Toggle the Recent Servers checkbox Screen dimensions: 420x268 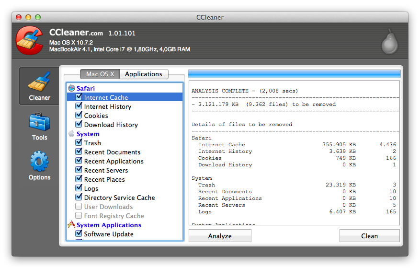pos(79,170)
